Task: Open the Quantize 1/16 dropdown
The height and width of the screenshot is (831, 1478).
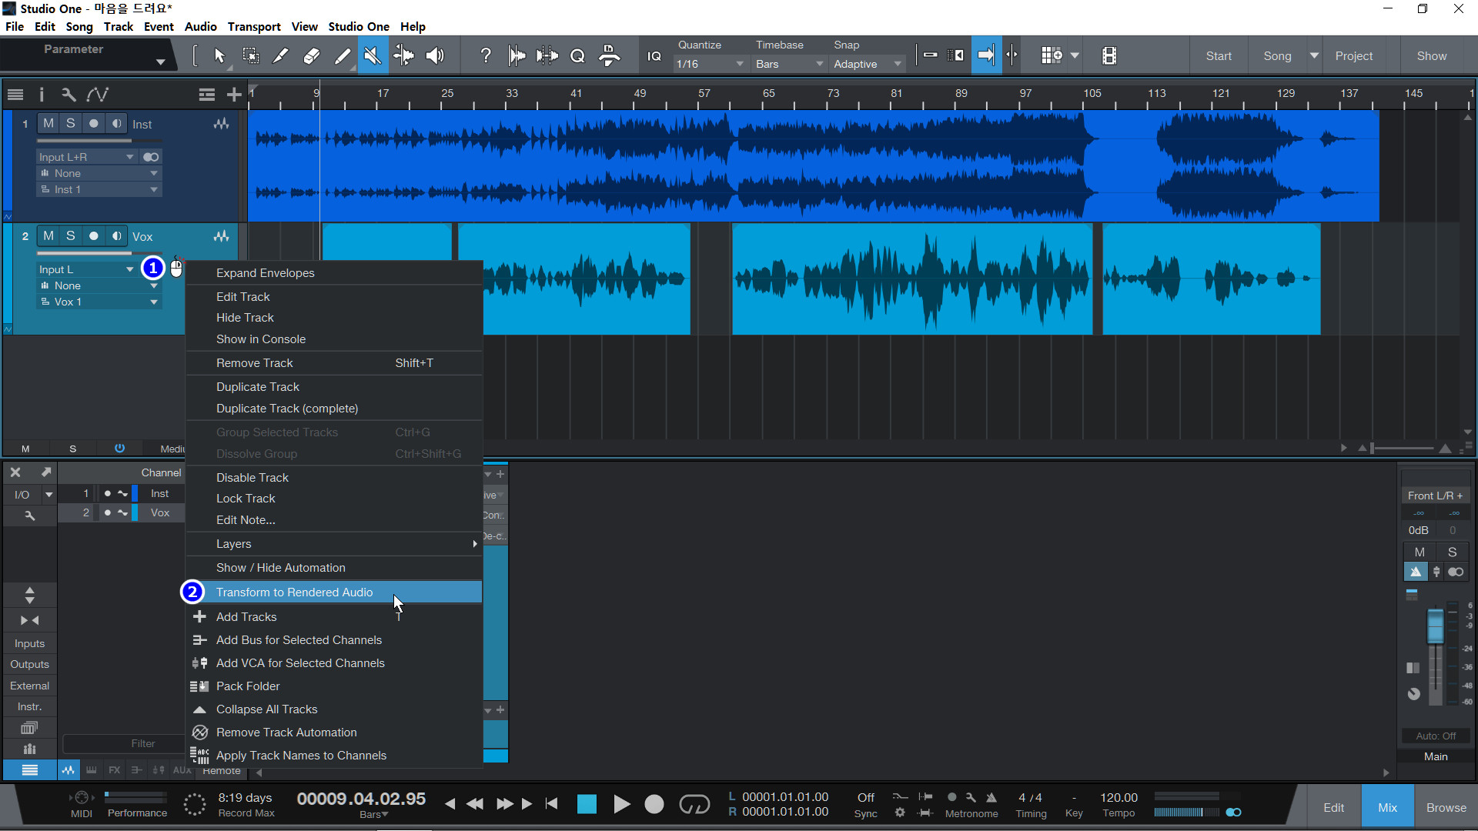Action: click(710, 64)
